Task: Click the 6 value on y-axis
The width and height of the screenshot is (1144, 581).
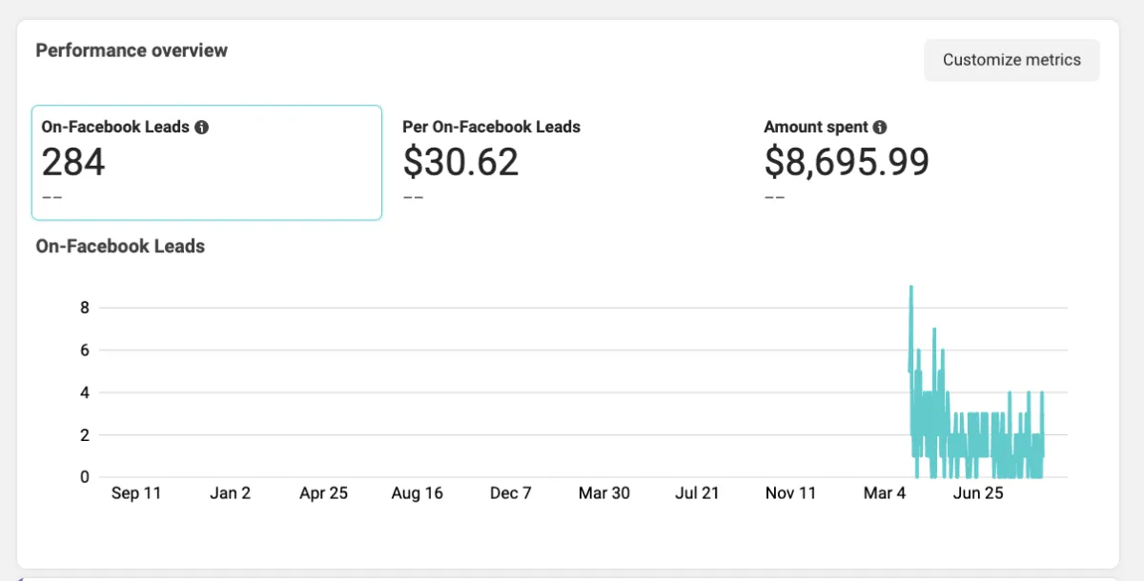Action: click(x=85, y=351)
